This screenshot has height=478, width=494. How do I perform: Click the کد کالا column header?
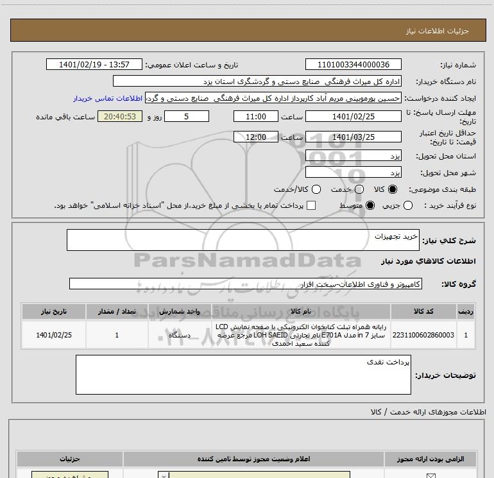[423, 311]
